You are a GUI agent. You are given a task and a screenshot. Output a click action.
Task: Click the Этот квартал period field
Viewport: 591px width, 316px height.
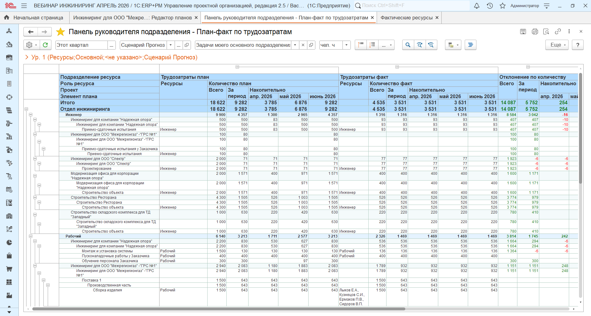point(82,45)
